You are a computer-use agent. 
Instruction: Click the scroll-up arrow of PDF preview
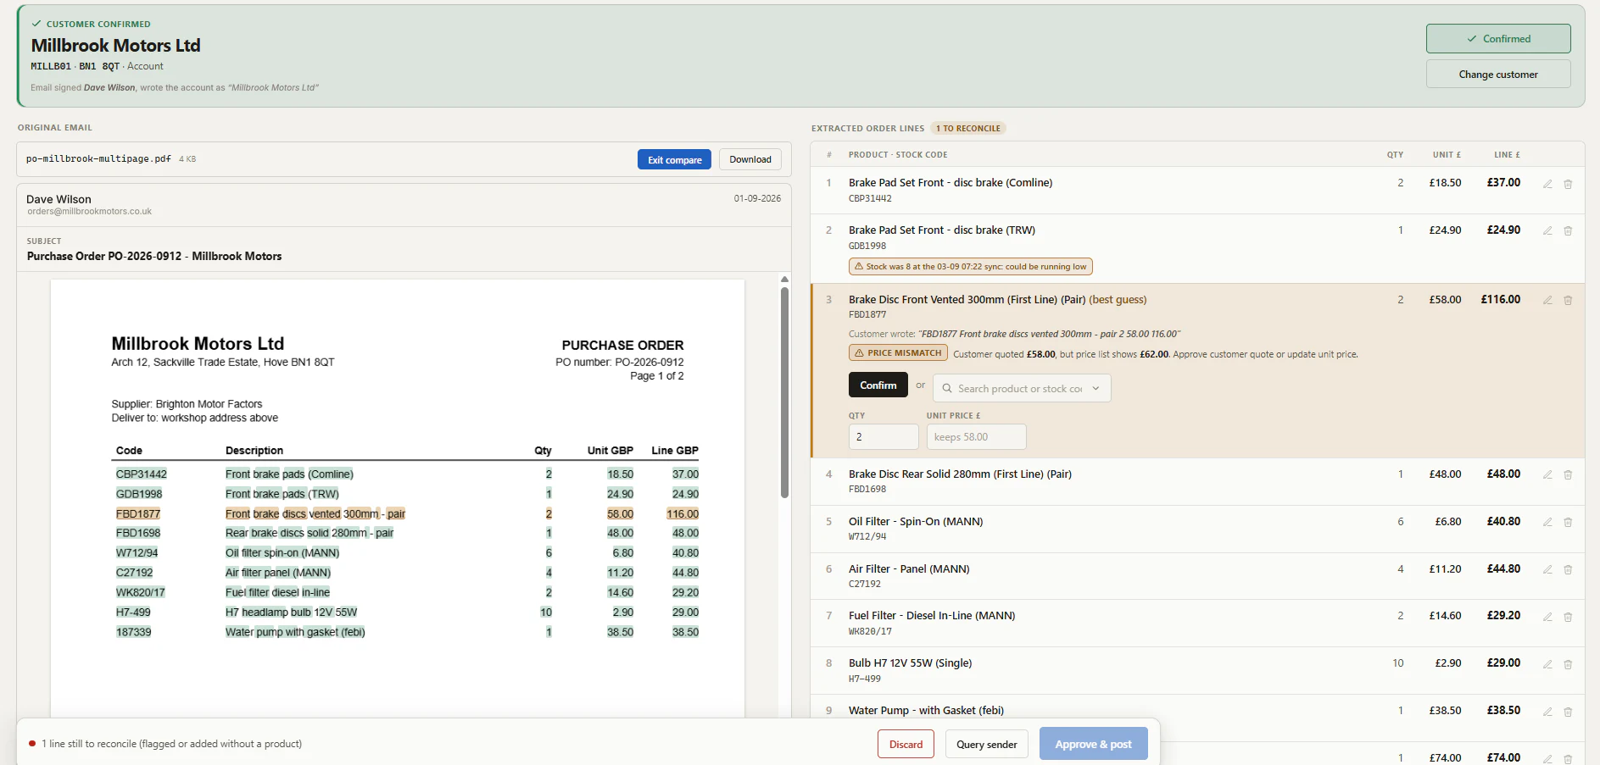[784, 279]
